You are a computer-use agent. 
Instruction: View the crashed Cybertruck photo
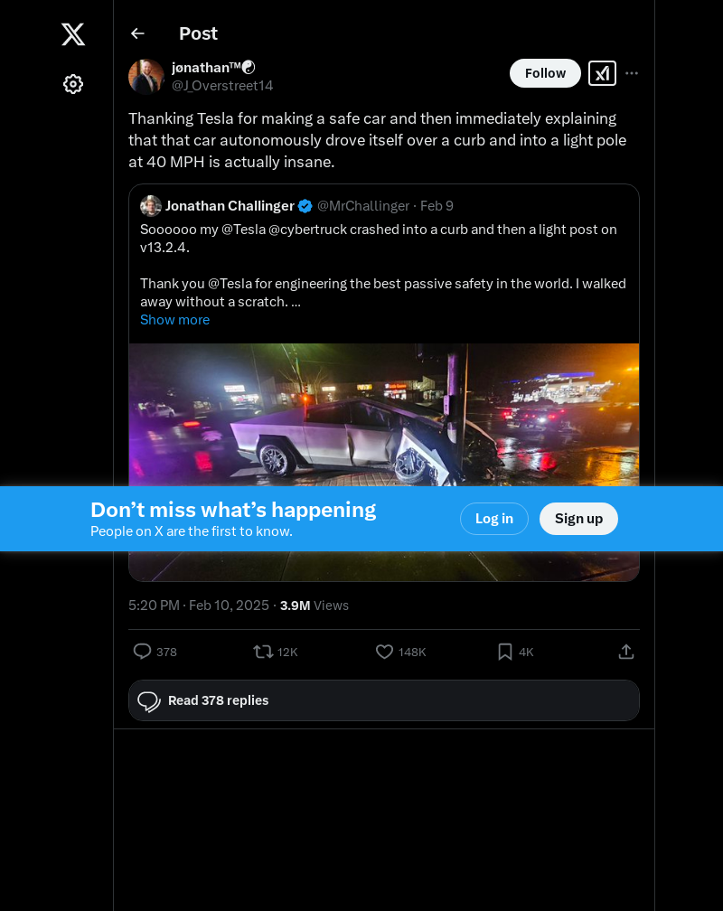[384, 415]
